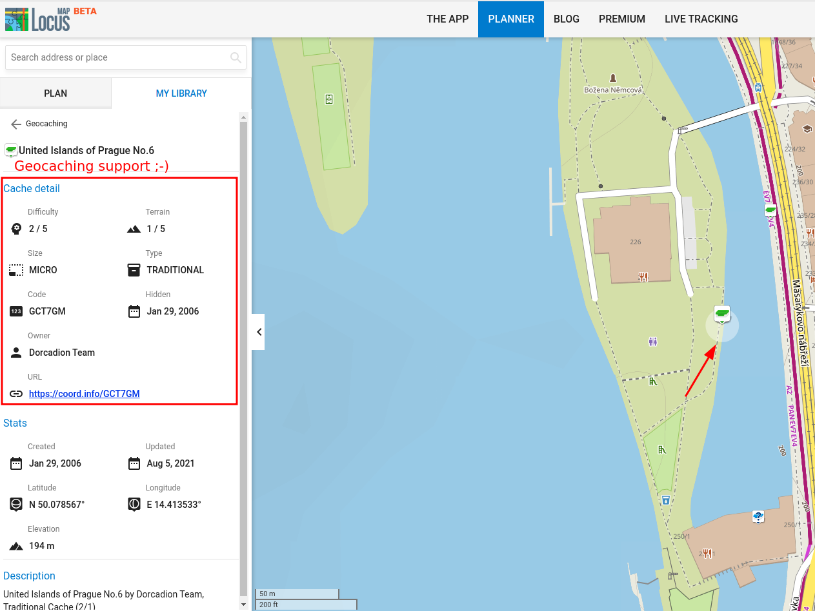Collapse the side panel with chevron
Viewport: 815px width, 611px height.
coord(259,332)
